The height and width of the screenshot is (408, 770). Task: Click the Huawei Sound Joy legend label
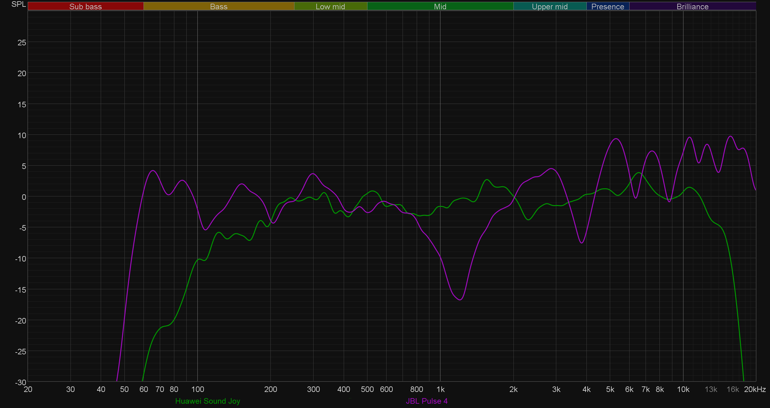[x=208, y=401]
